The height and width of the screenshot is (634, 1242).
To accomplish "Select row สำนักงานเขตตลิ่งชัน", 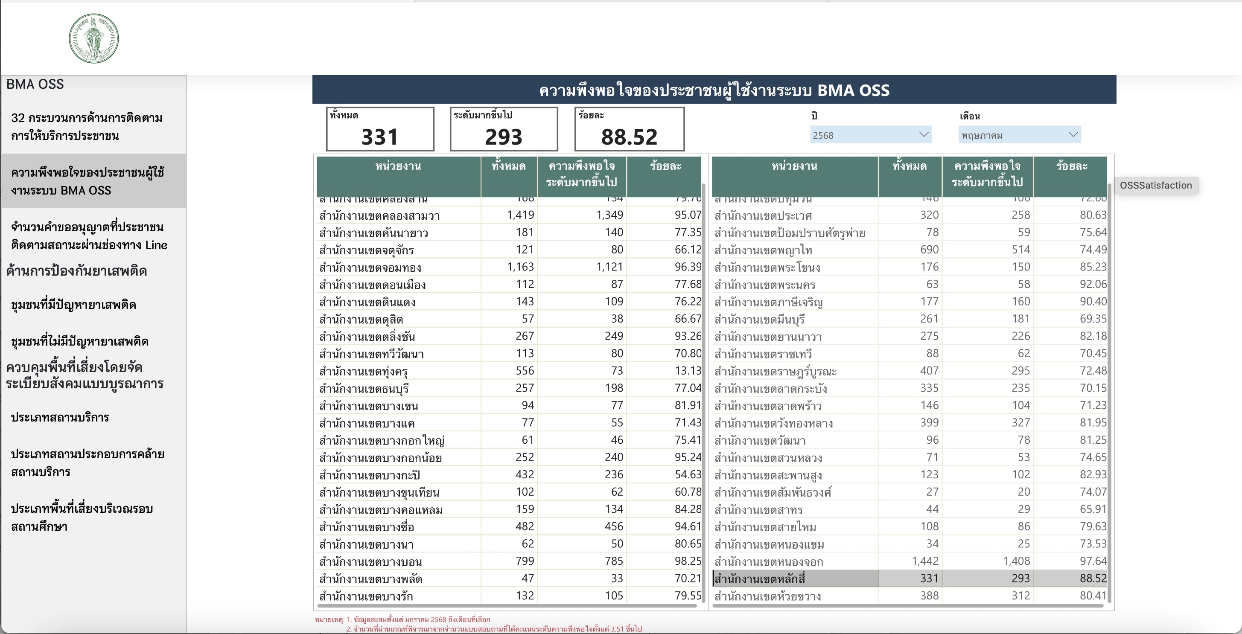I will click(x=509, y=337).
